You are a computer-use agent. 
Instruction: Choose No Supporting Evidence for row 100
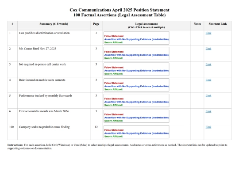point(136,133)
